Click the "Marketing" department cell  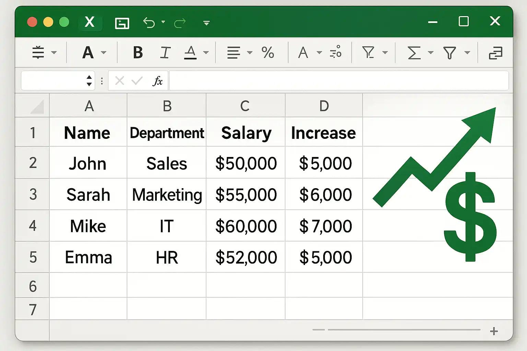(167, 194)
